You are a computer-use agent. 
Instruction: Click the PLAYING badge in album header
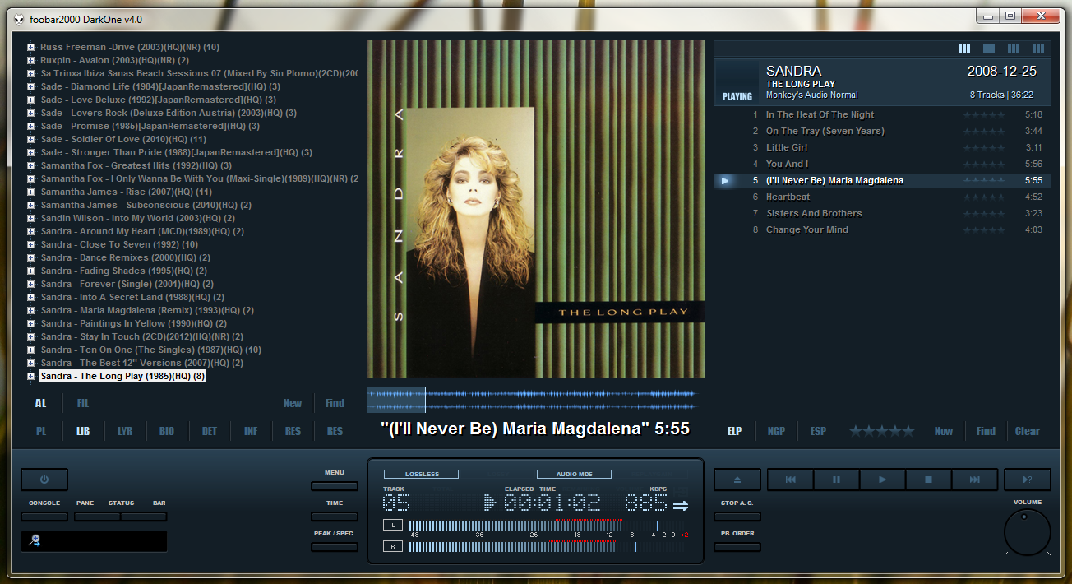(x=737, y=96)
